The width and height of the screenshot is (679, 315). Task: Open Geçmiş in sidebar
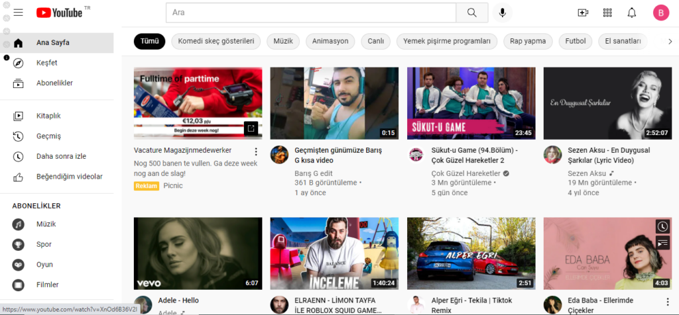tap(57, 136)
